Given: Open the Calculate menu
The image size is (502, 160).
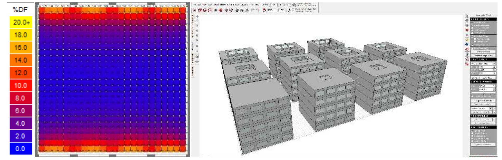Looking at the screenshot, I should (x=244, y=4).
